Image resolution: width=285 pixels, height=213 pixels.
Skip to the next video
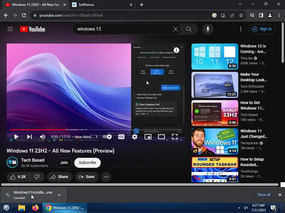pyautogui.click(x=30, y=137)
